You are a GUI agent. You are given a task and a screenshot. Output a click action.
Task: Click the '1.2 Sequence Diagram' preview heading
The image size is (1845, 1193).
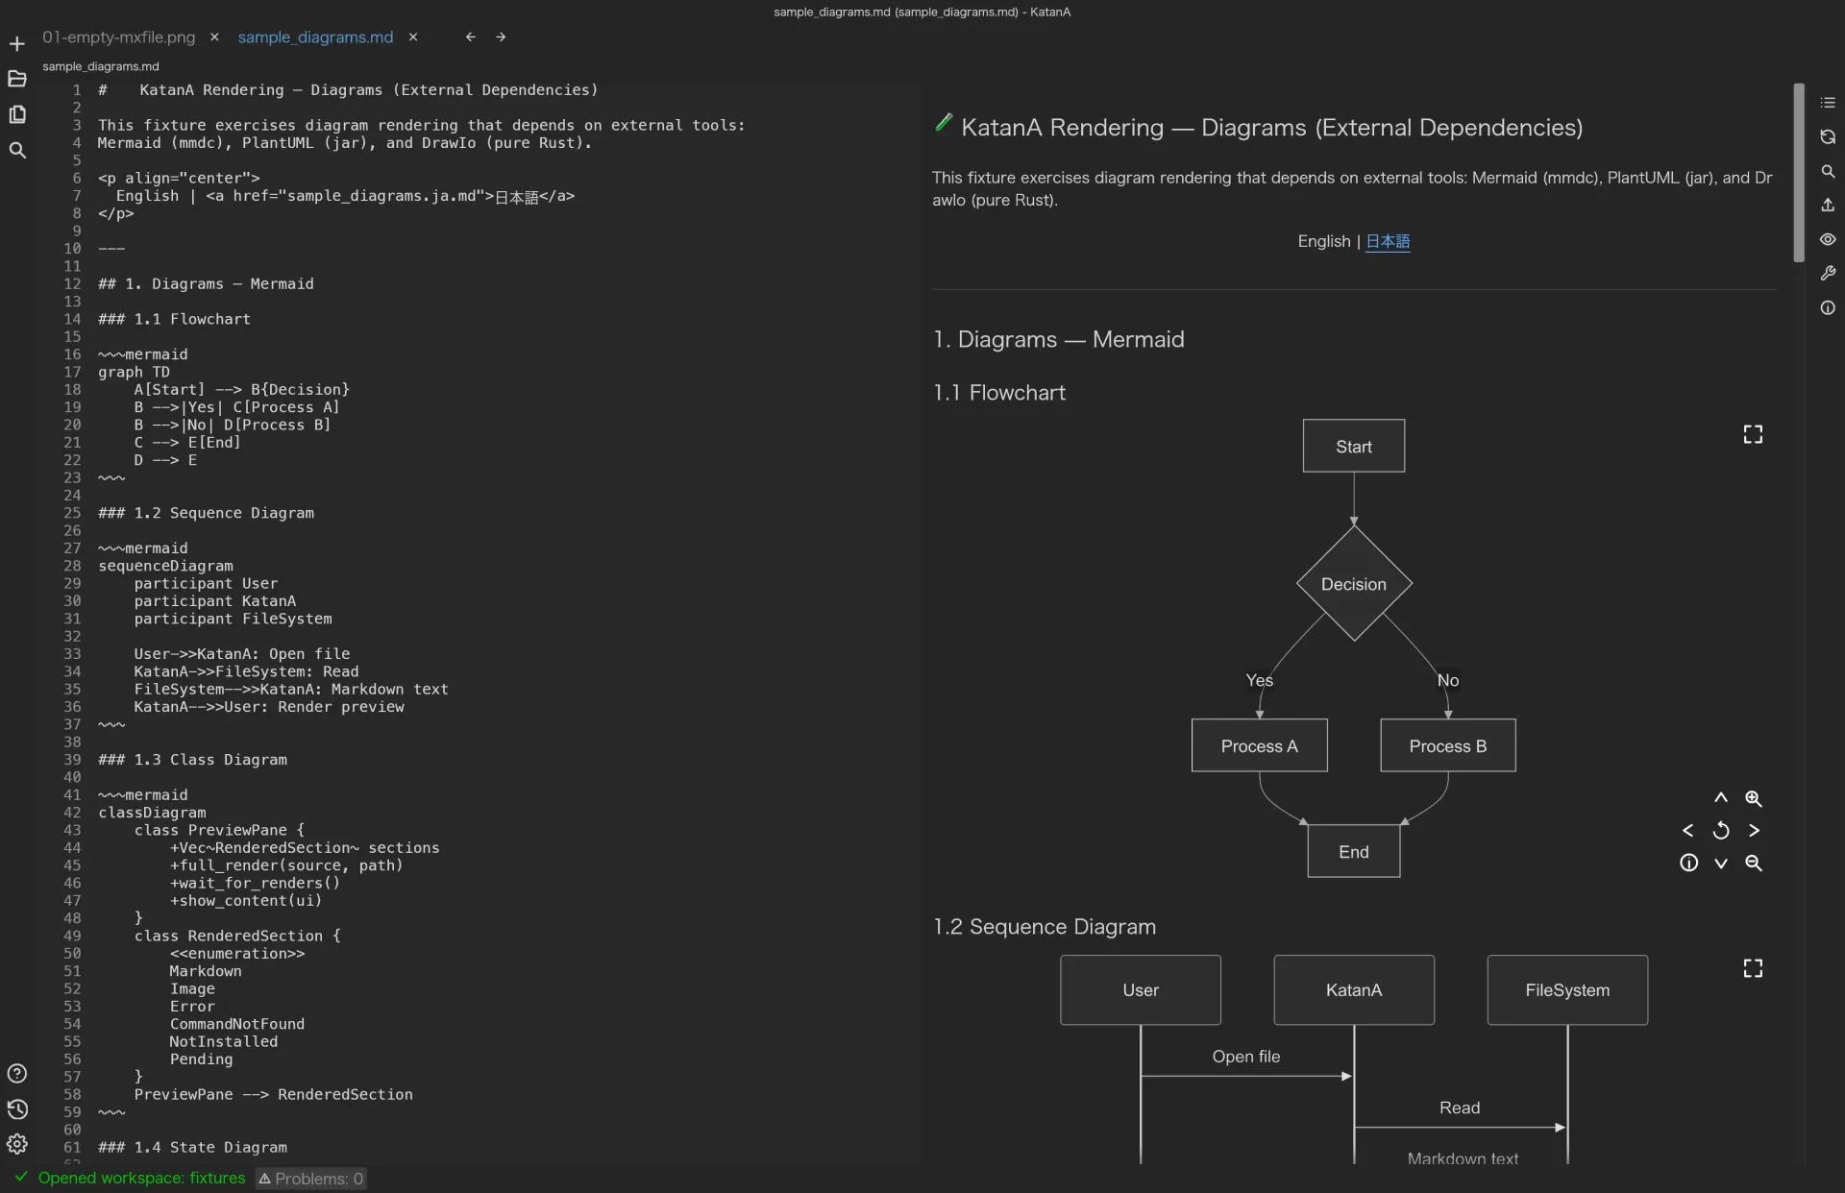[1045, 926]
